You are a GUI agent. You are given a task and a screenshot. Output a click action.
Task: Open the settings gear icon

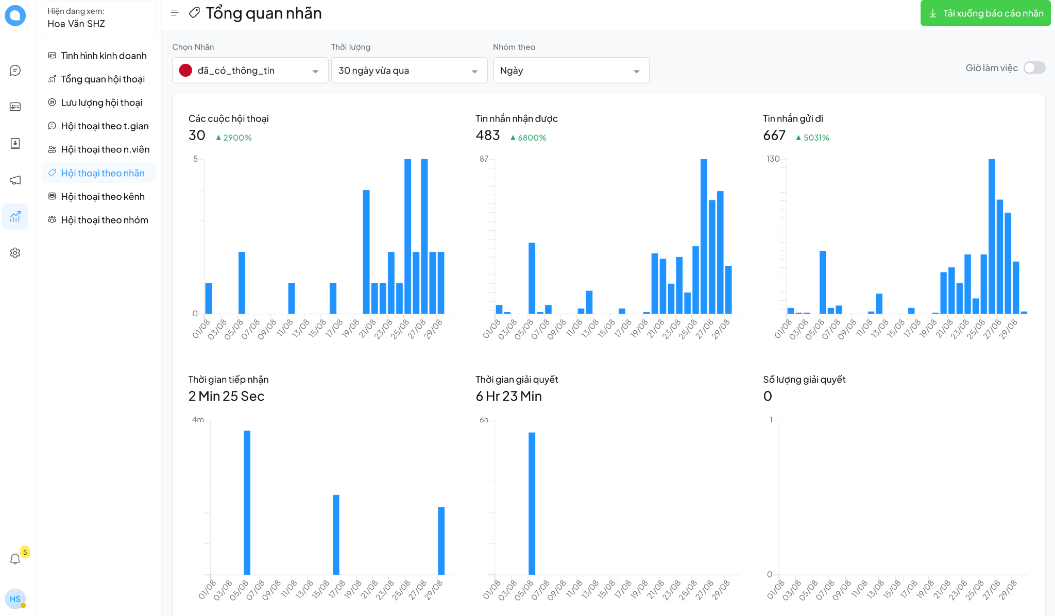point(15,253)
